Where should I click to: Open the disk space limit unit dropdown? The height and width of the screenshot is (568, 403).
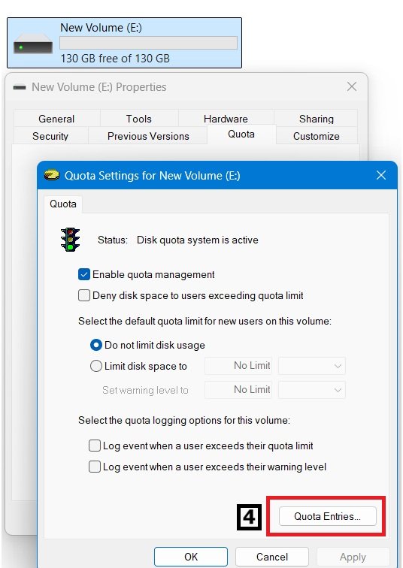pyautogui.click(x=312, y=366)
